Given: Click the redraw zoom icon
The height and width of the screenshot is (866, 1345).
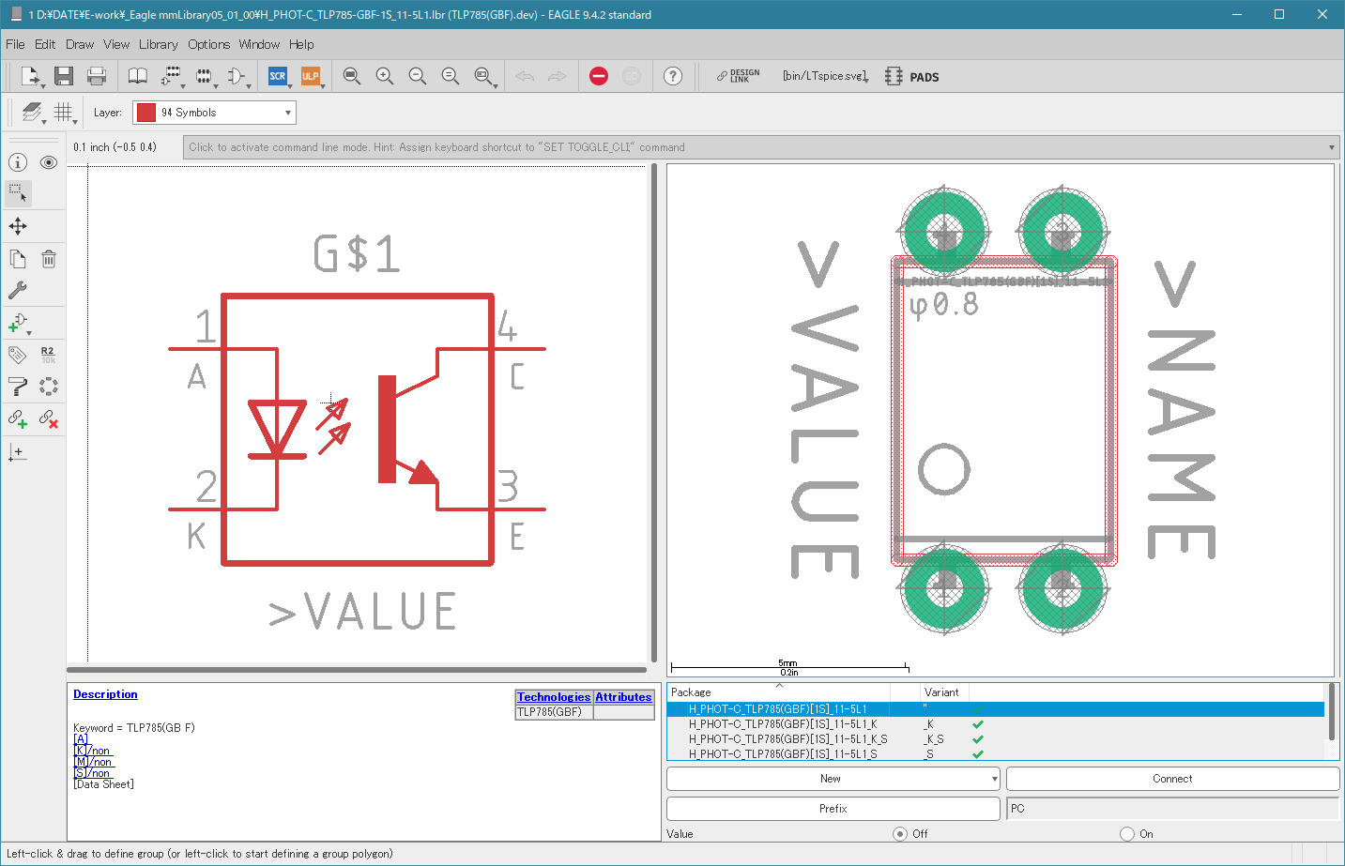Looking at the screenshot, I should click(x=451, y=76).
